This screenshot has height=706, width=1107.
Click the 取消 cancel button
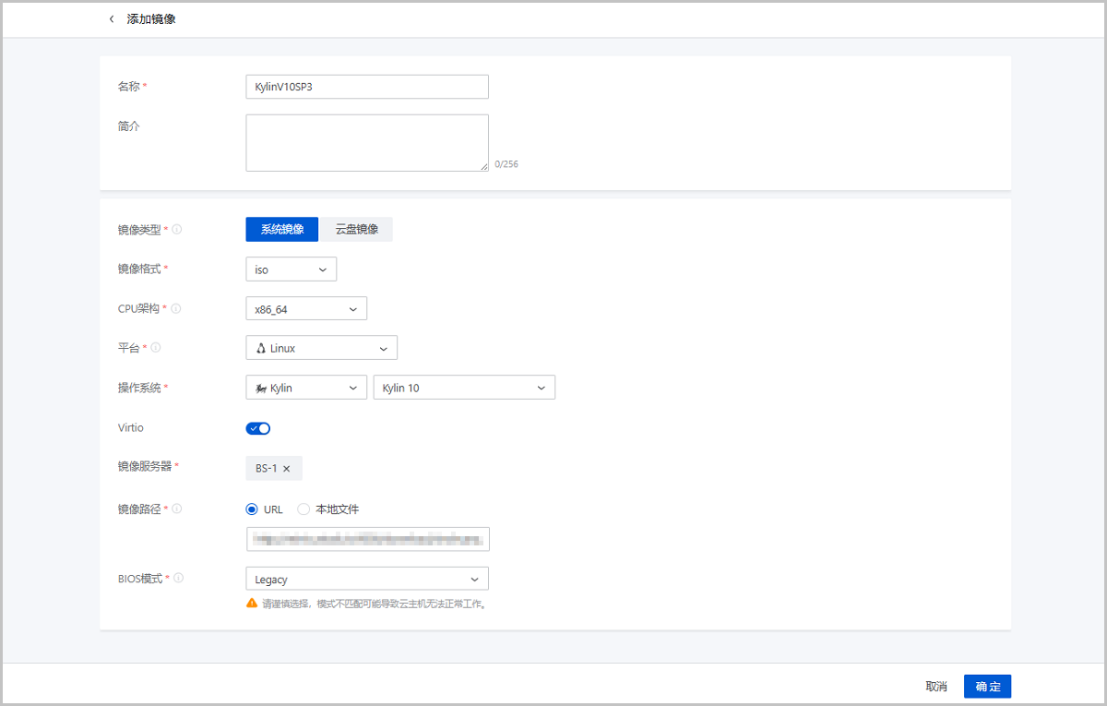click(x=936, y=687)
